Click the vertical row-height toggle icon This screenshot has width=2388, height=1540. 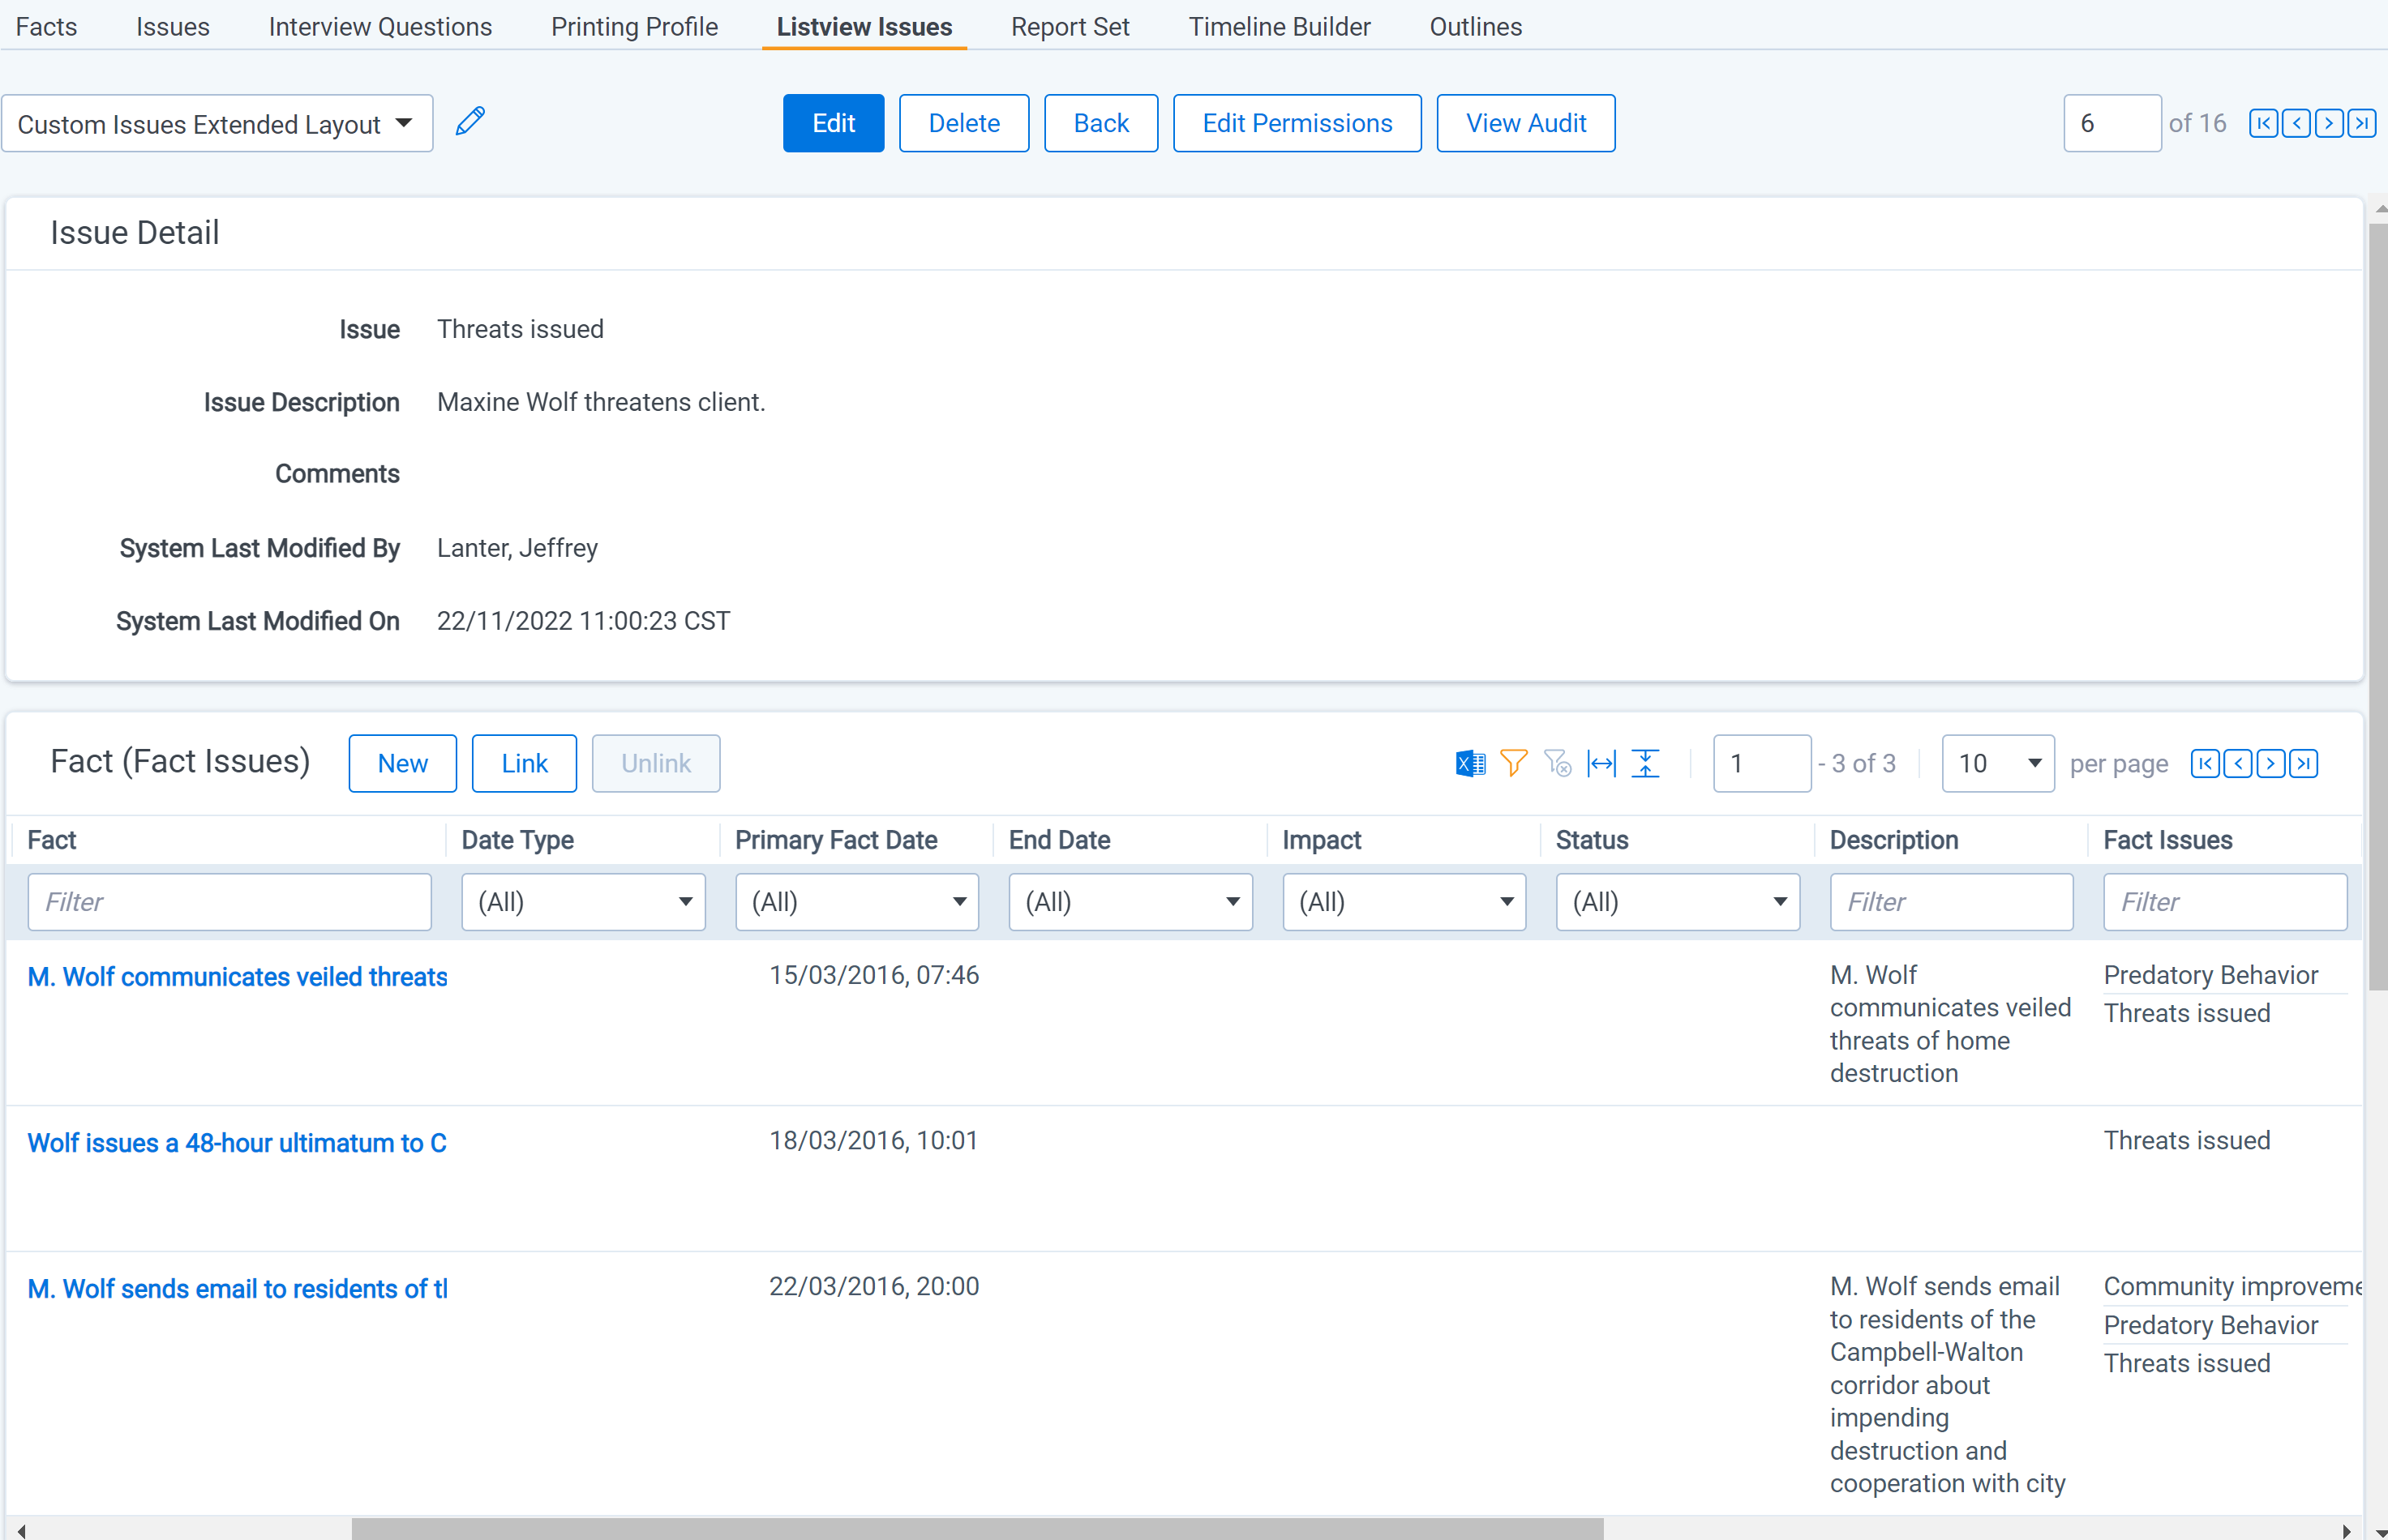click(1646, 764)
